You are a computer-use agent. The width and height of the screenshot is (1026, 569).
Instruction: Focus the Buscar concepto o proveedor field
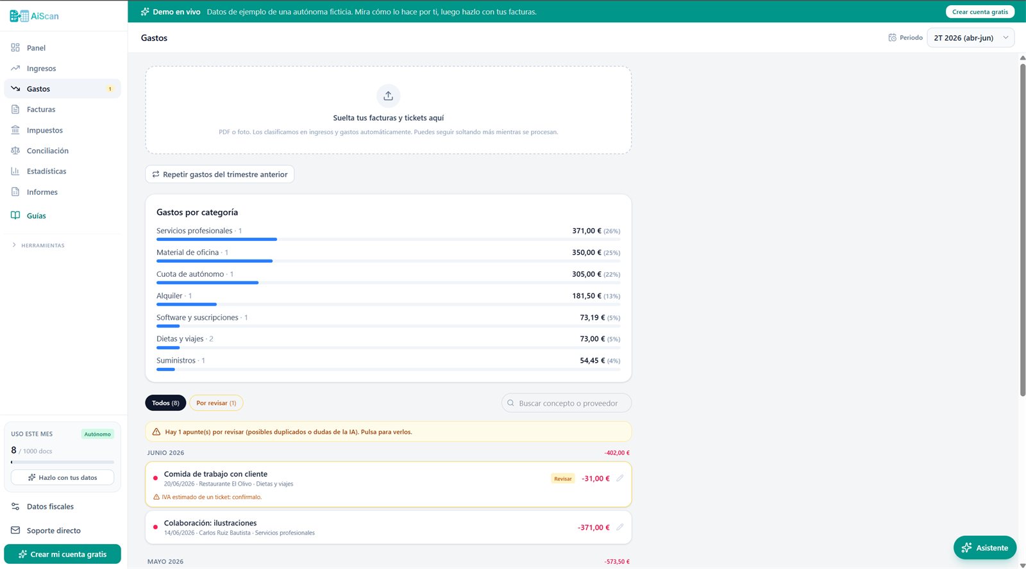[x=566, y=403]
